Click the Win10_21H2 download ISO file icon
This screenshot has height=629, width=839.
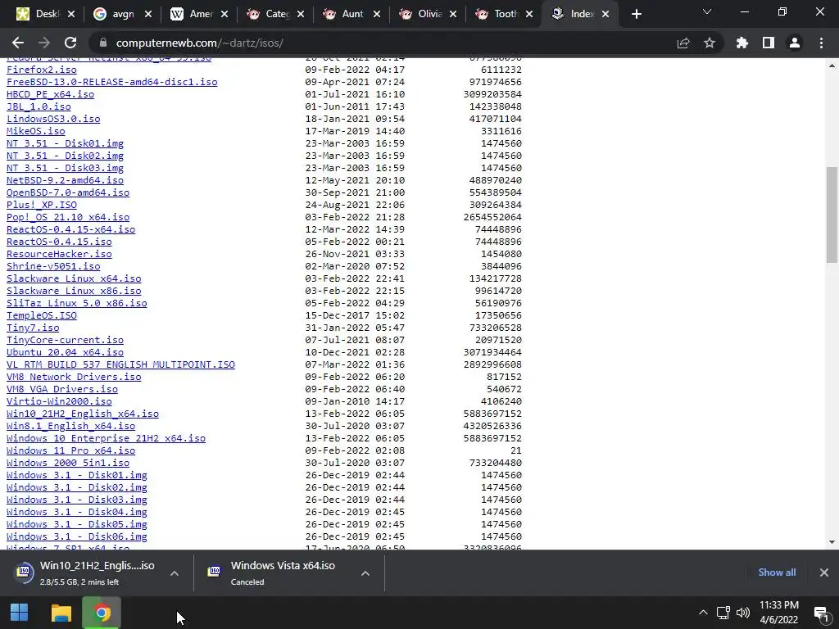[24, 572]
